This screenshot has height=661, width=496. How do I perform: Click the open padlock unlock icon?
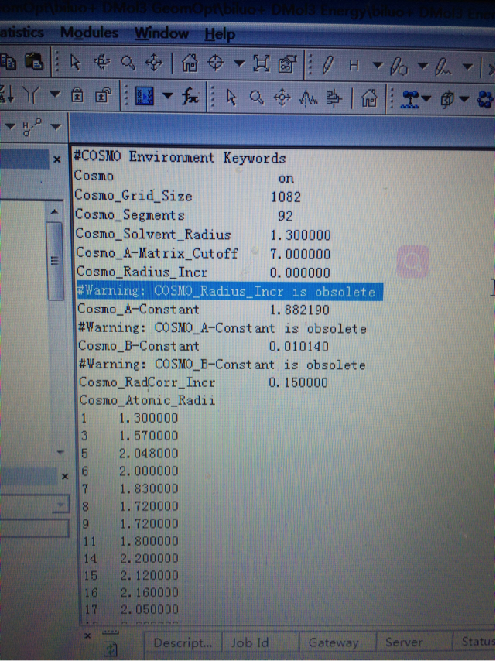[103, 96]
